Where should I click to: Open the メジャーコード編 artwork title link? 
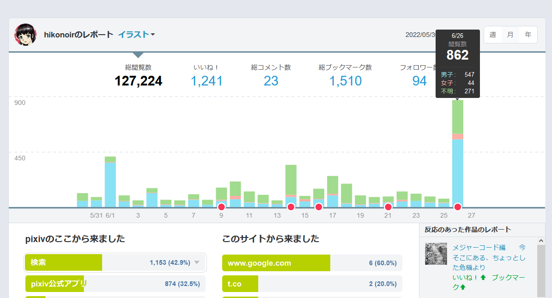point(489,257)
